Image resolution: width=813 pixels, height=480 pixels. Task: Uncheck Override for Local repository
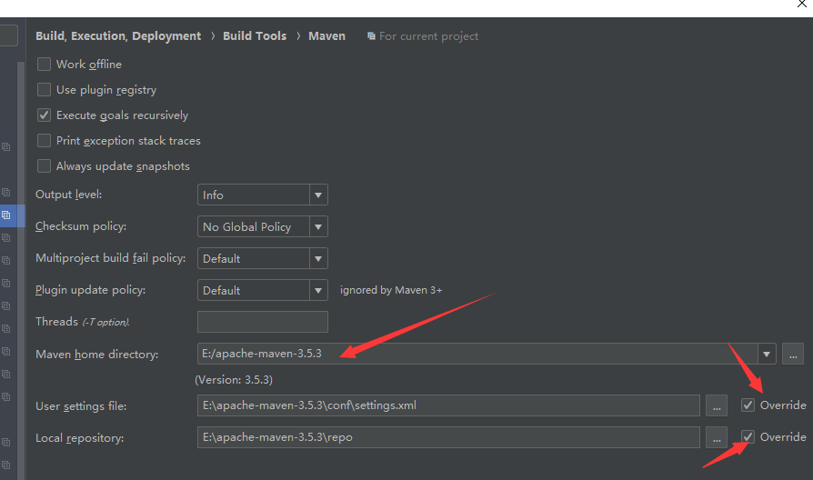(x=748, y=437)
